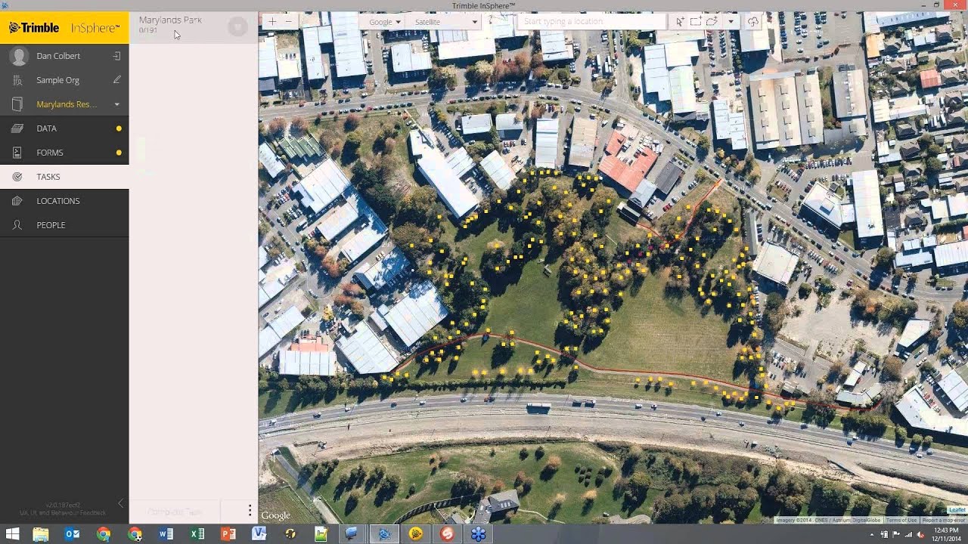This screenshot has width=968, height=544.
Task: Click the system tray clock
Action: (x=947, y=534)
